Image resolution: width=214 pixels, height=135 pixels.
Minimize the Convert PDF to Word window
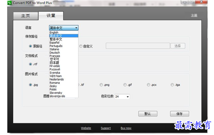[x=185, y=2]
